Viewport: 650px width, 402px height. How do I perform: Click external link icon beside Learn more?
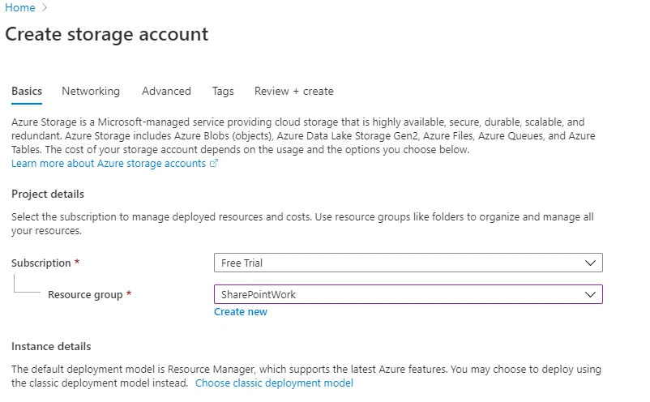pyautogui.click(x=213, y=163)
